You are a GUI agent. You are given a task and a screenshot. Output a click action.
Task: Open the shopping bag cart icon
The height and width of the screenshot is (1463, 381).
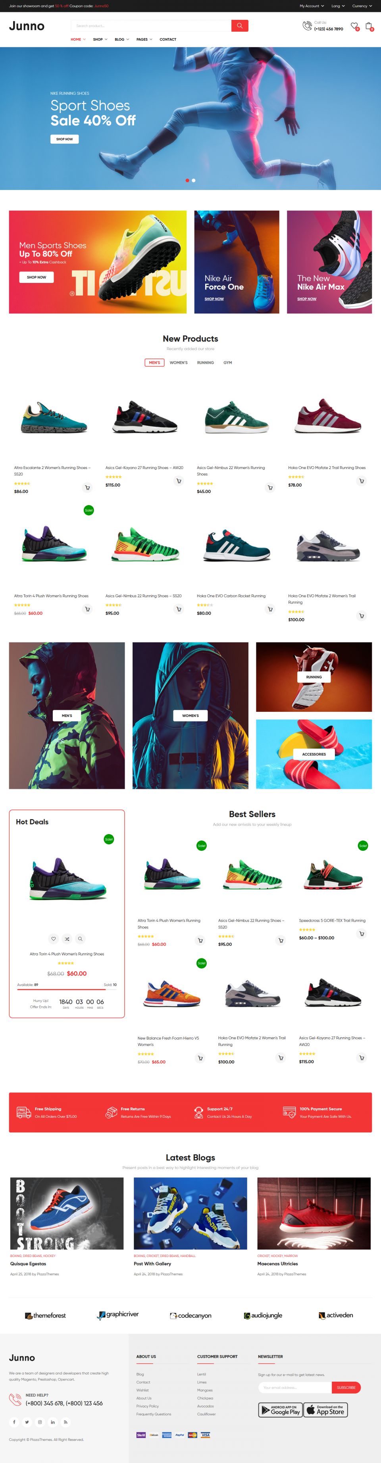coord(369,26)
